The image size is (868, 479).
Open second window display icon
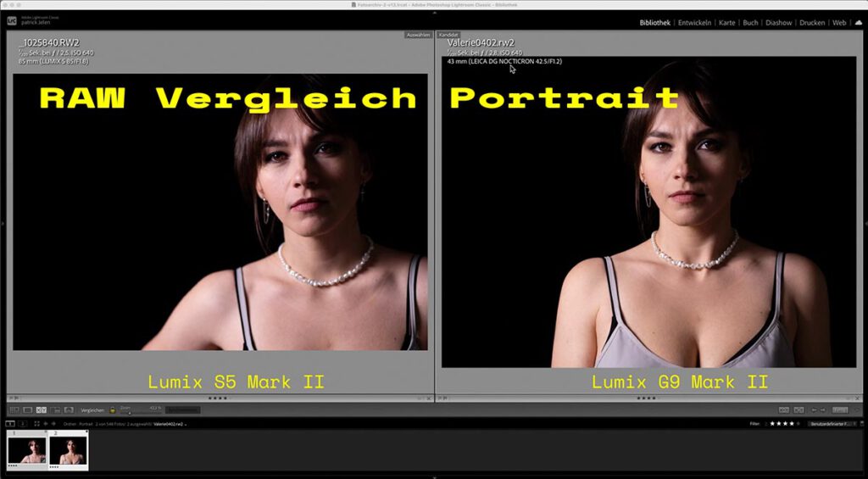[x=23, y=424]
